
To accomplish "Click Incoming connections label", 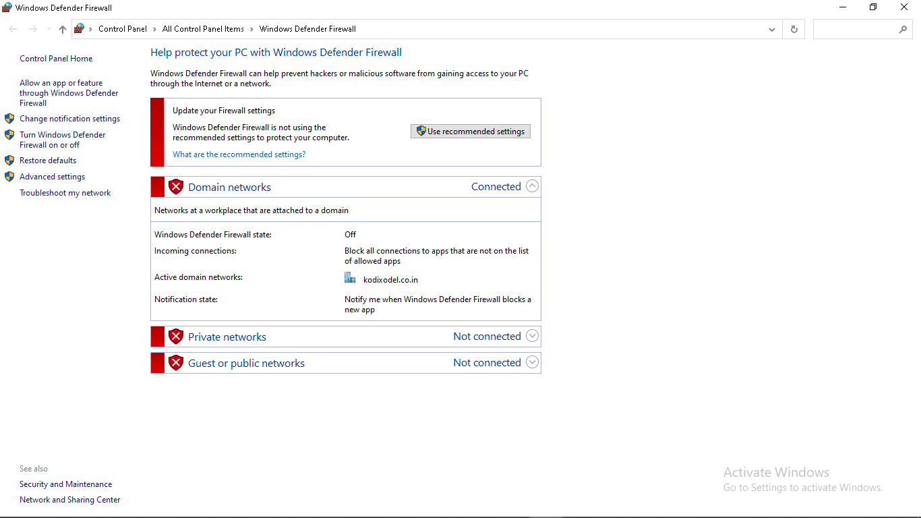I will pyautogui.click(x=196, y=251).
